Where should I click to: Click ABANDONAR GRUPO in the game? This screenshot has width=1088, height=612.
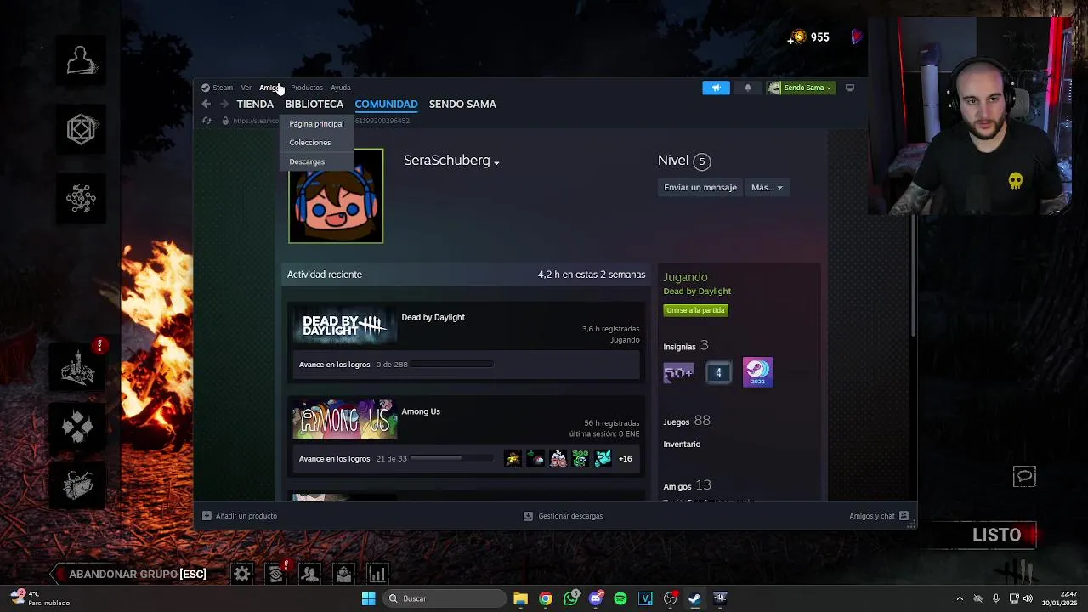pos(136,575)
